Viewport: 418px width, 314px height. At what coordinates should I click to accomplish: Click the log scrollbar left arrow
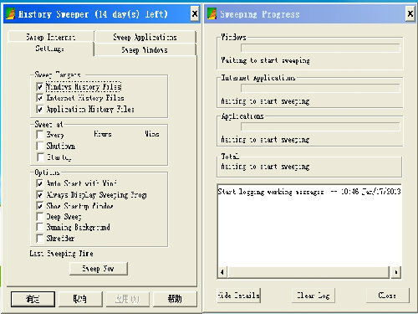pos(222,272)
